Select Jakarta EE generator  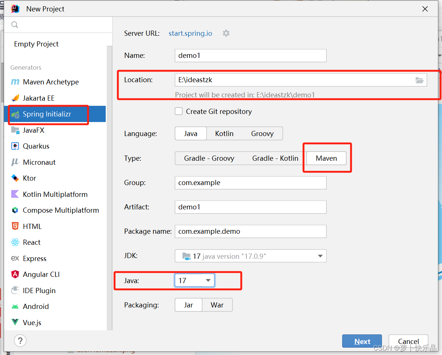coord(39,98)
